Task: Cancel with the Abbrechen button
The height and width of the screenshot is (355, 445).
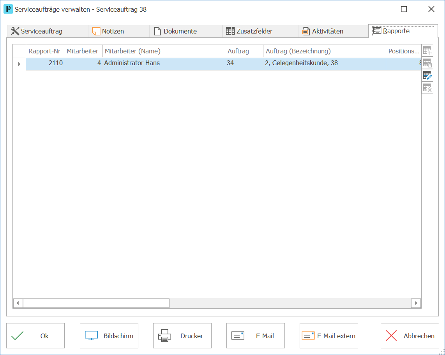Action: tap(410, 336)
